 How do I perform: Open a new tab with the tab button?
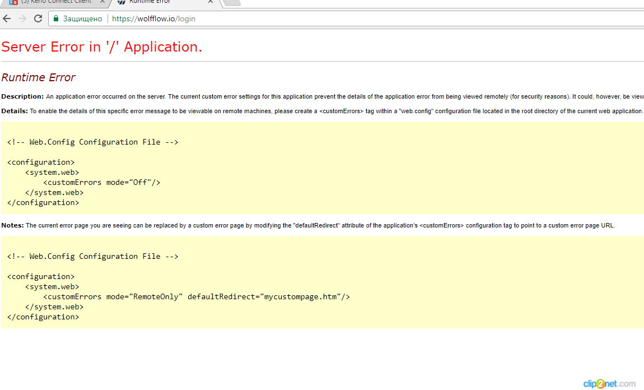(x=232, y=2)
